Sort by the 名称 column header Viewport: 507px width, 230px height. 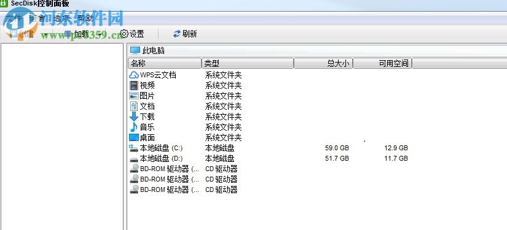coord(165,63)
